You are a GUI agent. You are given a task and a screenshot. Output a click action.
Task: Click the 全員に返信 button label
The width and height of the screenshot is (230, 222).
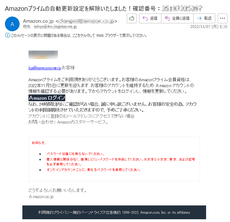[x=181, y=18]
